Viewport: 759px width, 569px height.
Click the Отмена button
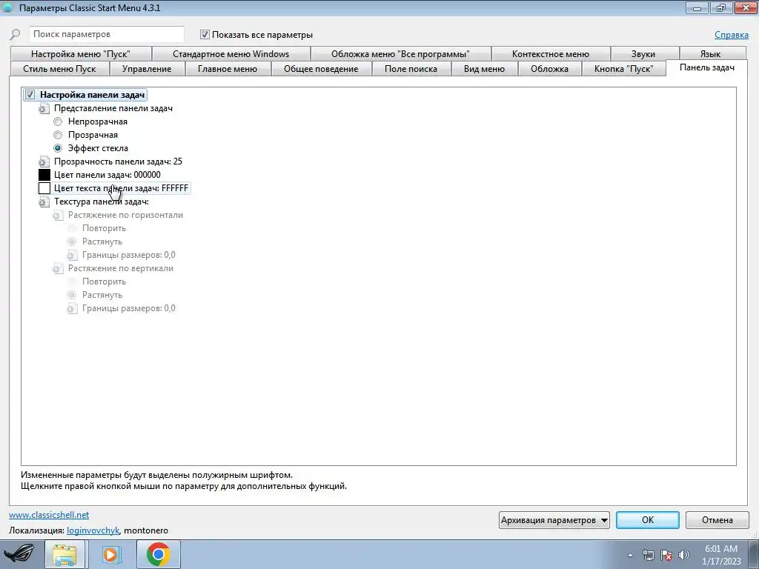pyautogui.click(x=717, y=520)
